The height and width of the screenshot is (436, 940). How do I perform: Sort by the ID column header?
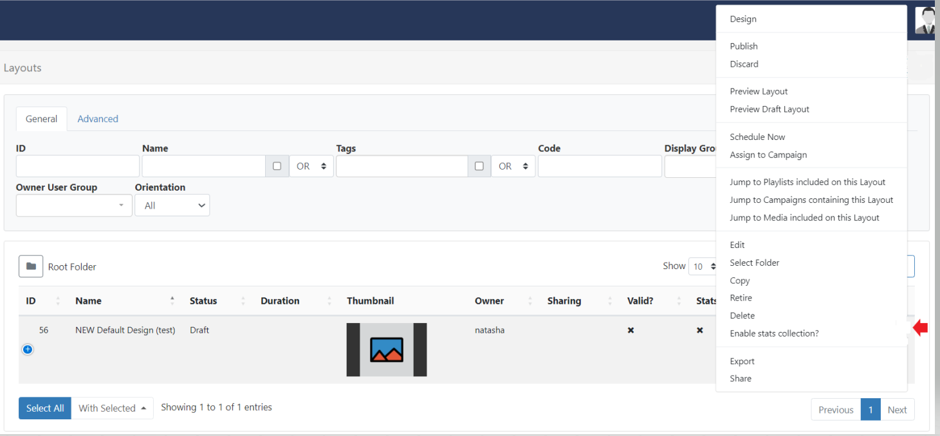point(42,301)
